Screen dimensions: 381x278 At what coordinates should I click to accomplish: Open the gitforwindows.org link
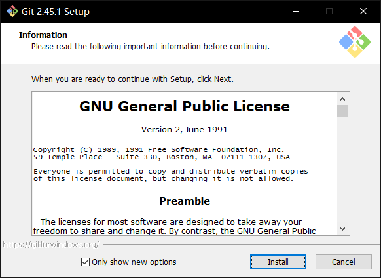(51, 244)
